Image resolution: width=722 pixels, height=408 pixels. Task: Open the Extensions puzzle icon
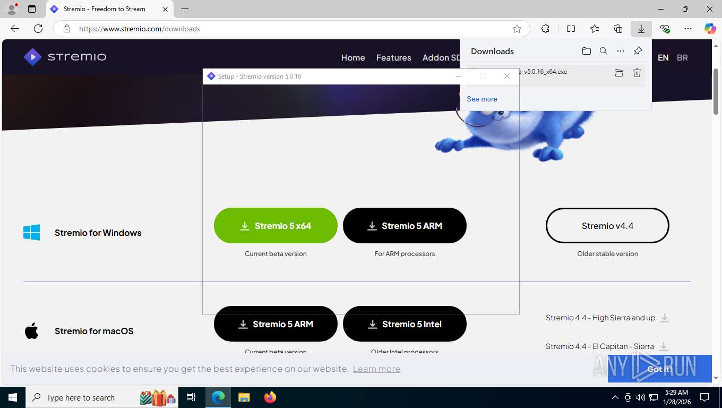pyautogui.click(x=545, y=29)
